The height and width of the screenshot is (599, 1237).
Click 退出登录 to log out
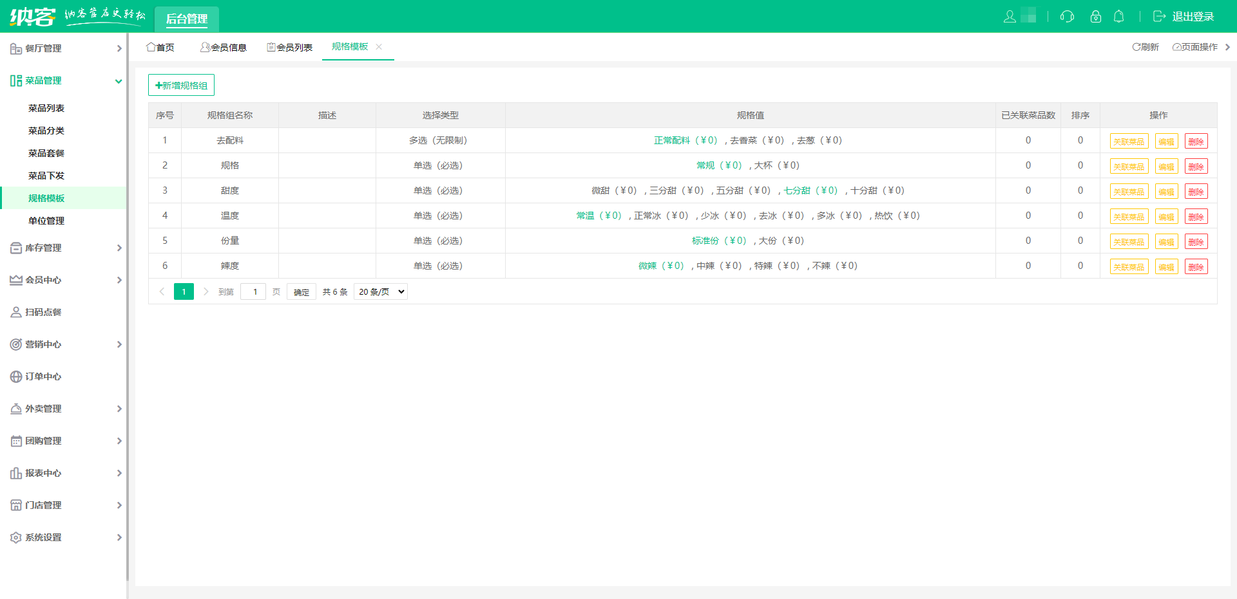point(1184,17)
